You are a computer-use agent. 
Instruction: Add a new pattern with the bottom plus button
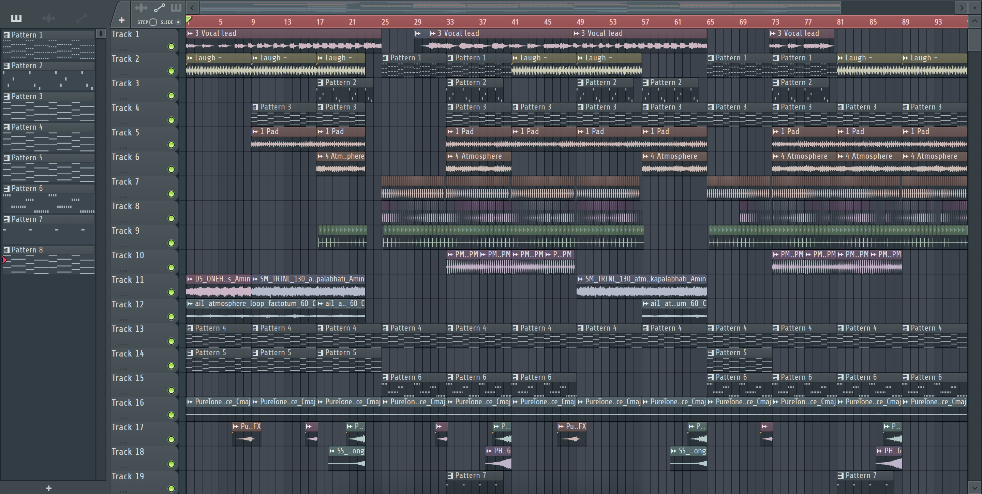(x=48, y=488)
